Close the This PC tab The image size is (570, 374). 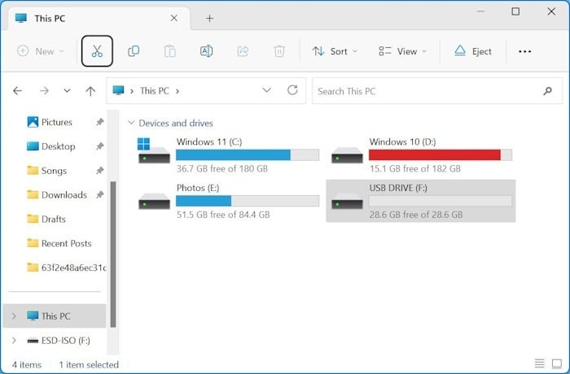click(174, 18)
